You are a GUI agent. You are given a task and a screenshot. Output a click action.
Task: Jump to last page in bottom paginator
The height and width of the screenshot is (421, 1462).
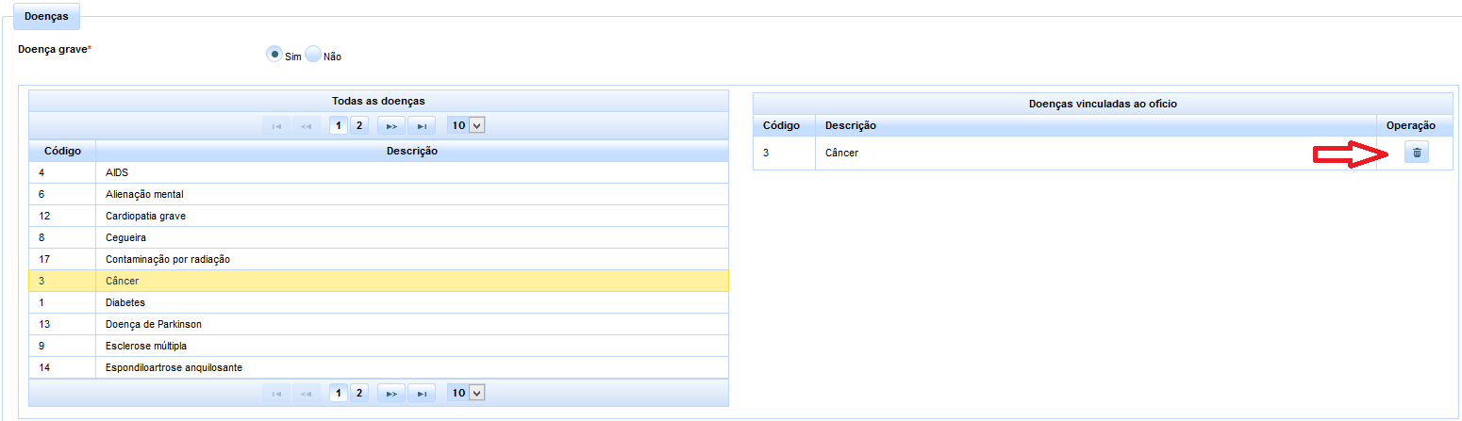[x=422, y=393]
